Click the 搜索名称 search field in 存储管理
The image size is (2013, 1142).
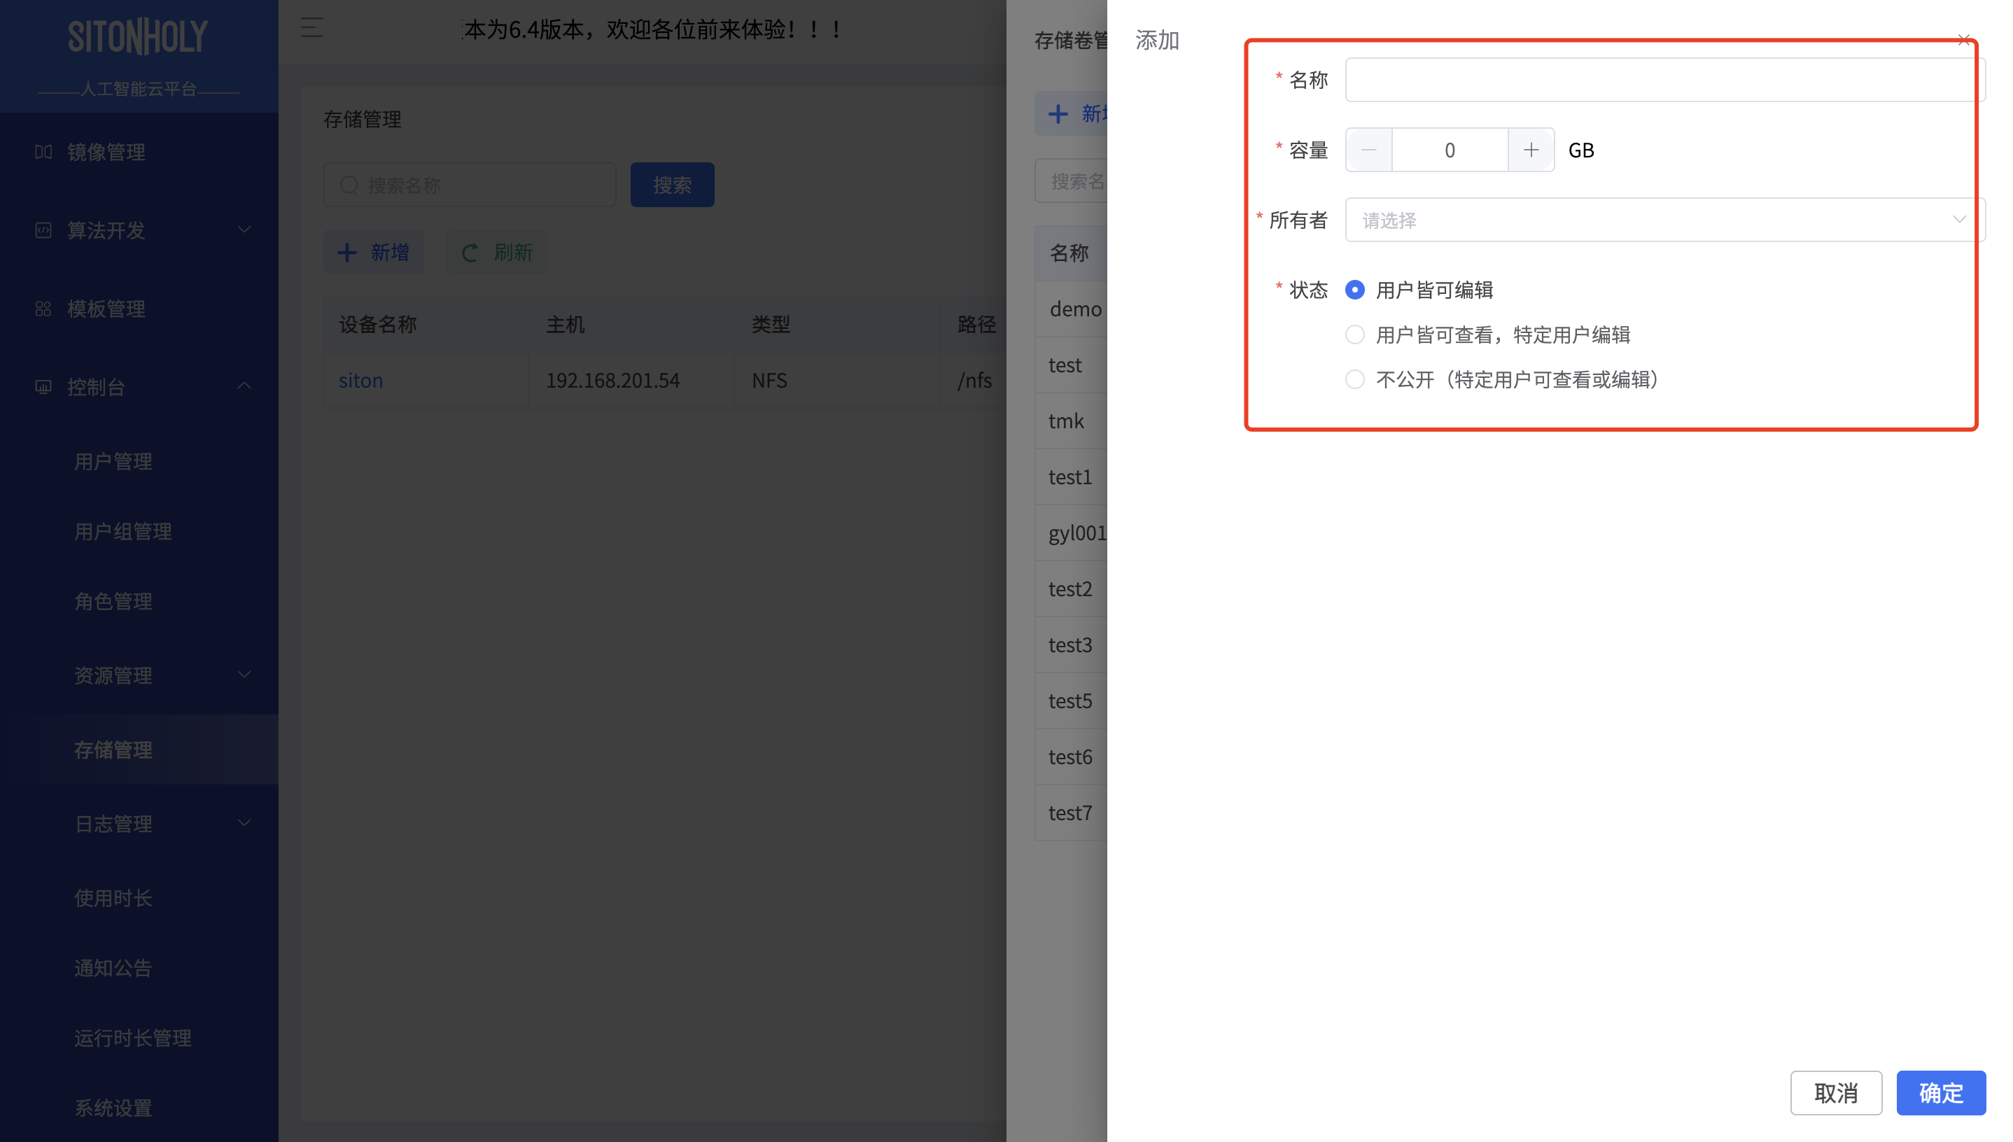tap(470, 185)
